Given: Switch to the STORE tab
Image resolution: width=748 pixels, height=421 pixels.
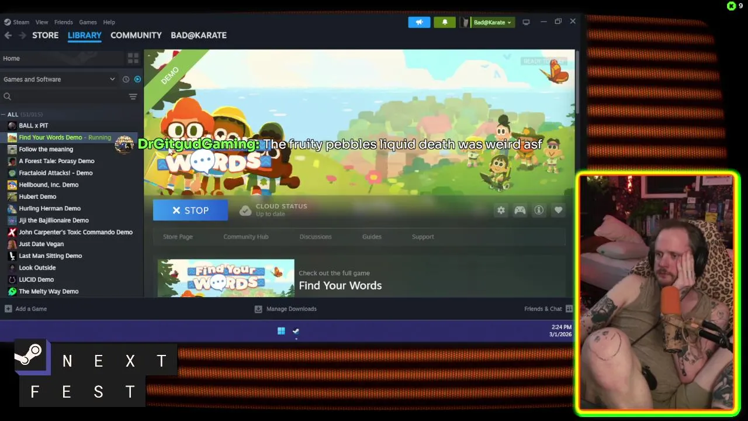Looking at the screenshot, I should pyautogui.click(x=45, y=35).
